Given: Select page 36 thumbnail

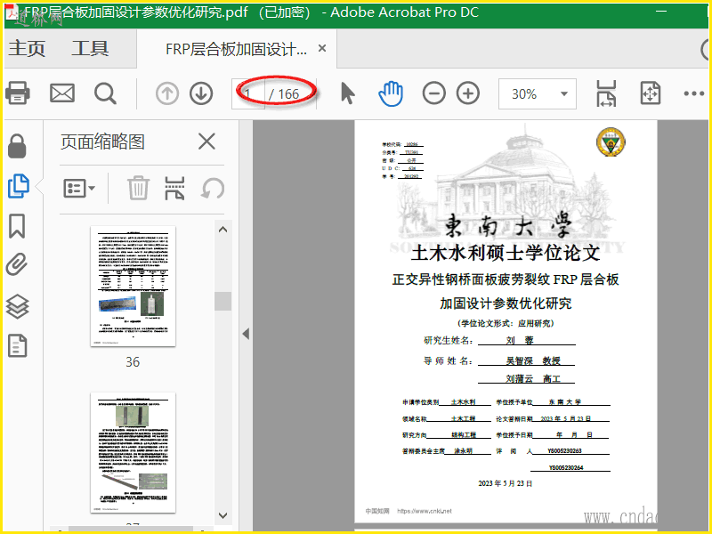Looking at the screenshot, I should [x=133, y=286].
